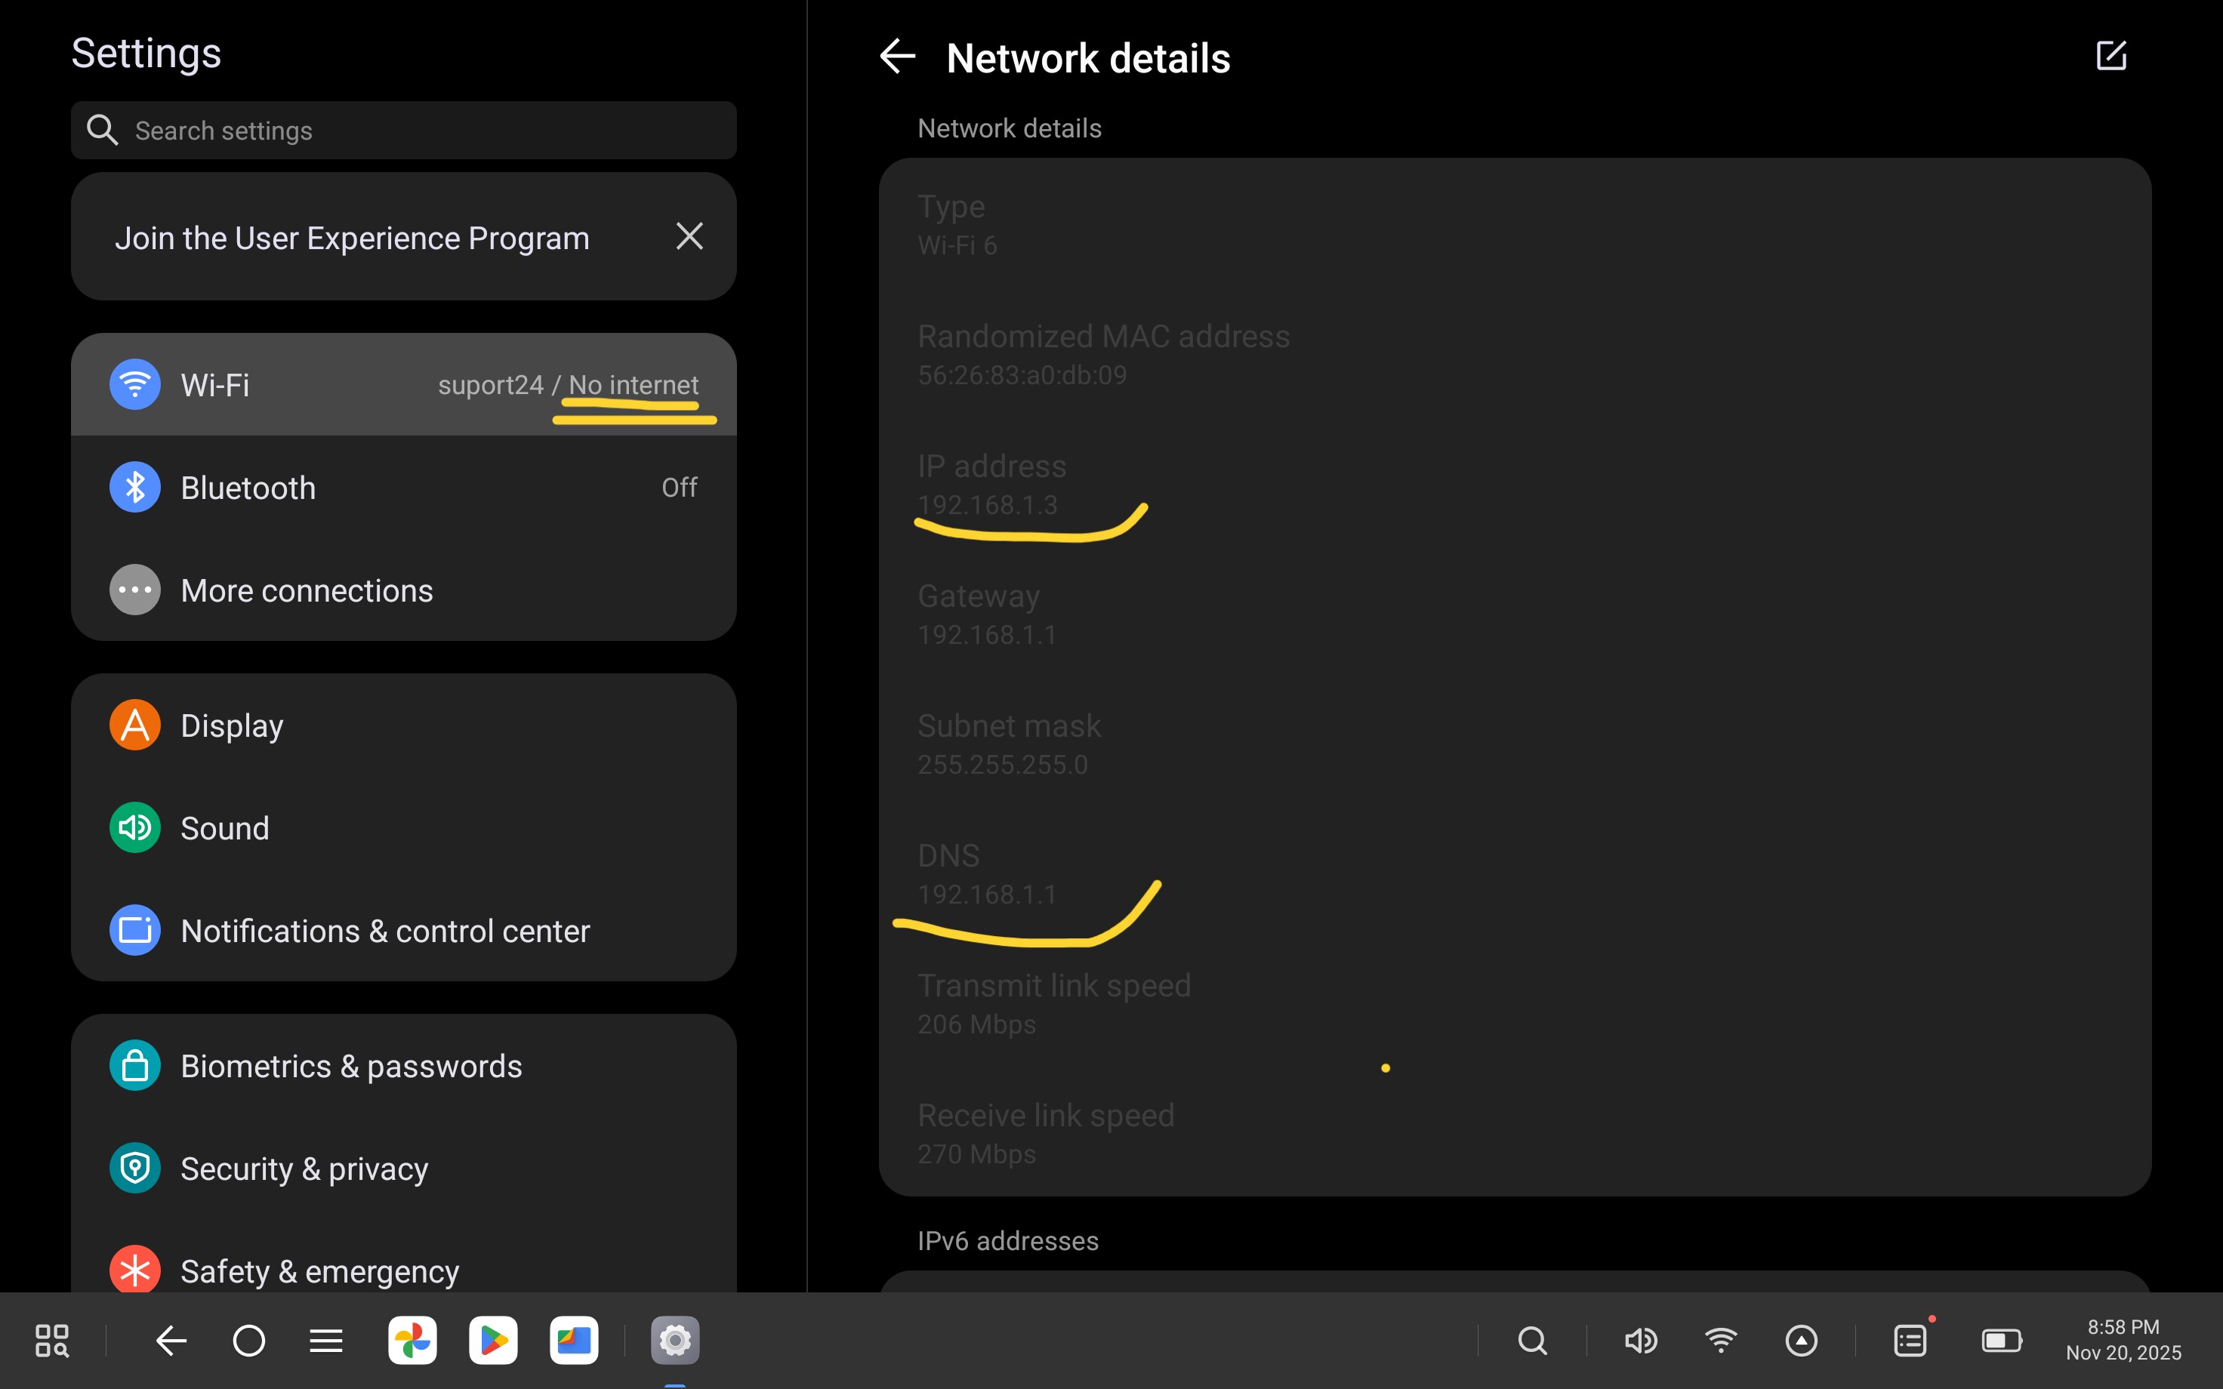Click the taskbar Wi-Fi status icon
This screenshot has width=2223, height=1389.
1721,1339
